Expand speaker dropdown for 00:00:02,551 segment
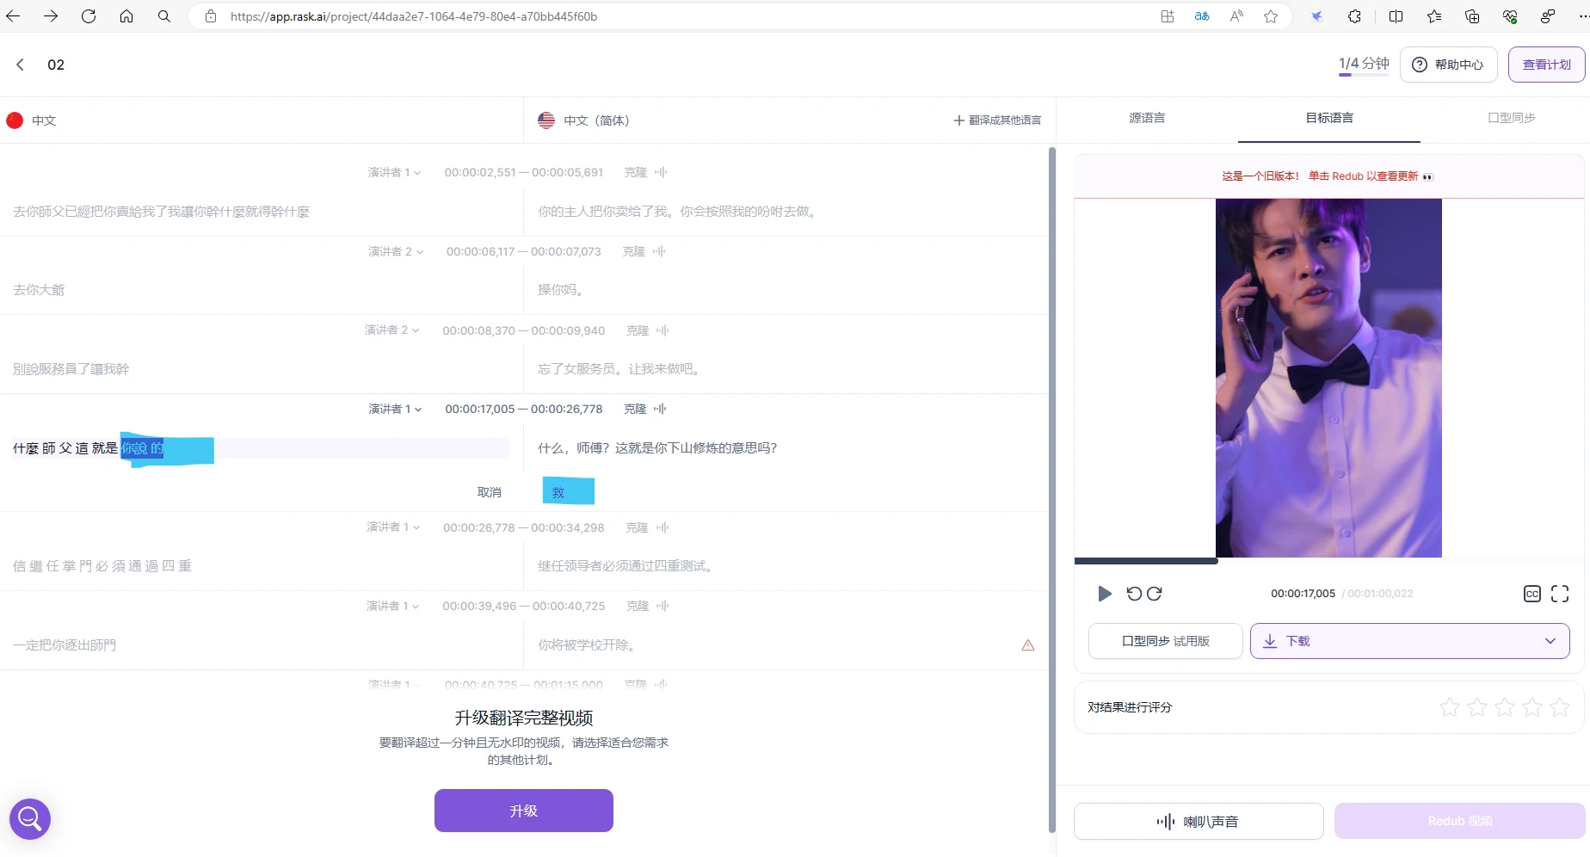The width and height of the screenshot is (1590, 857). [394, 172]
